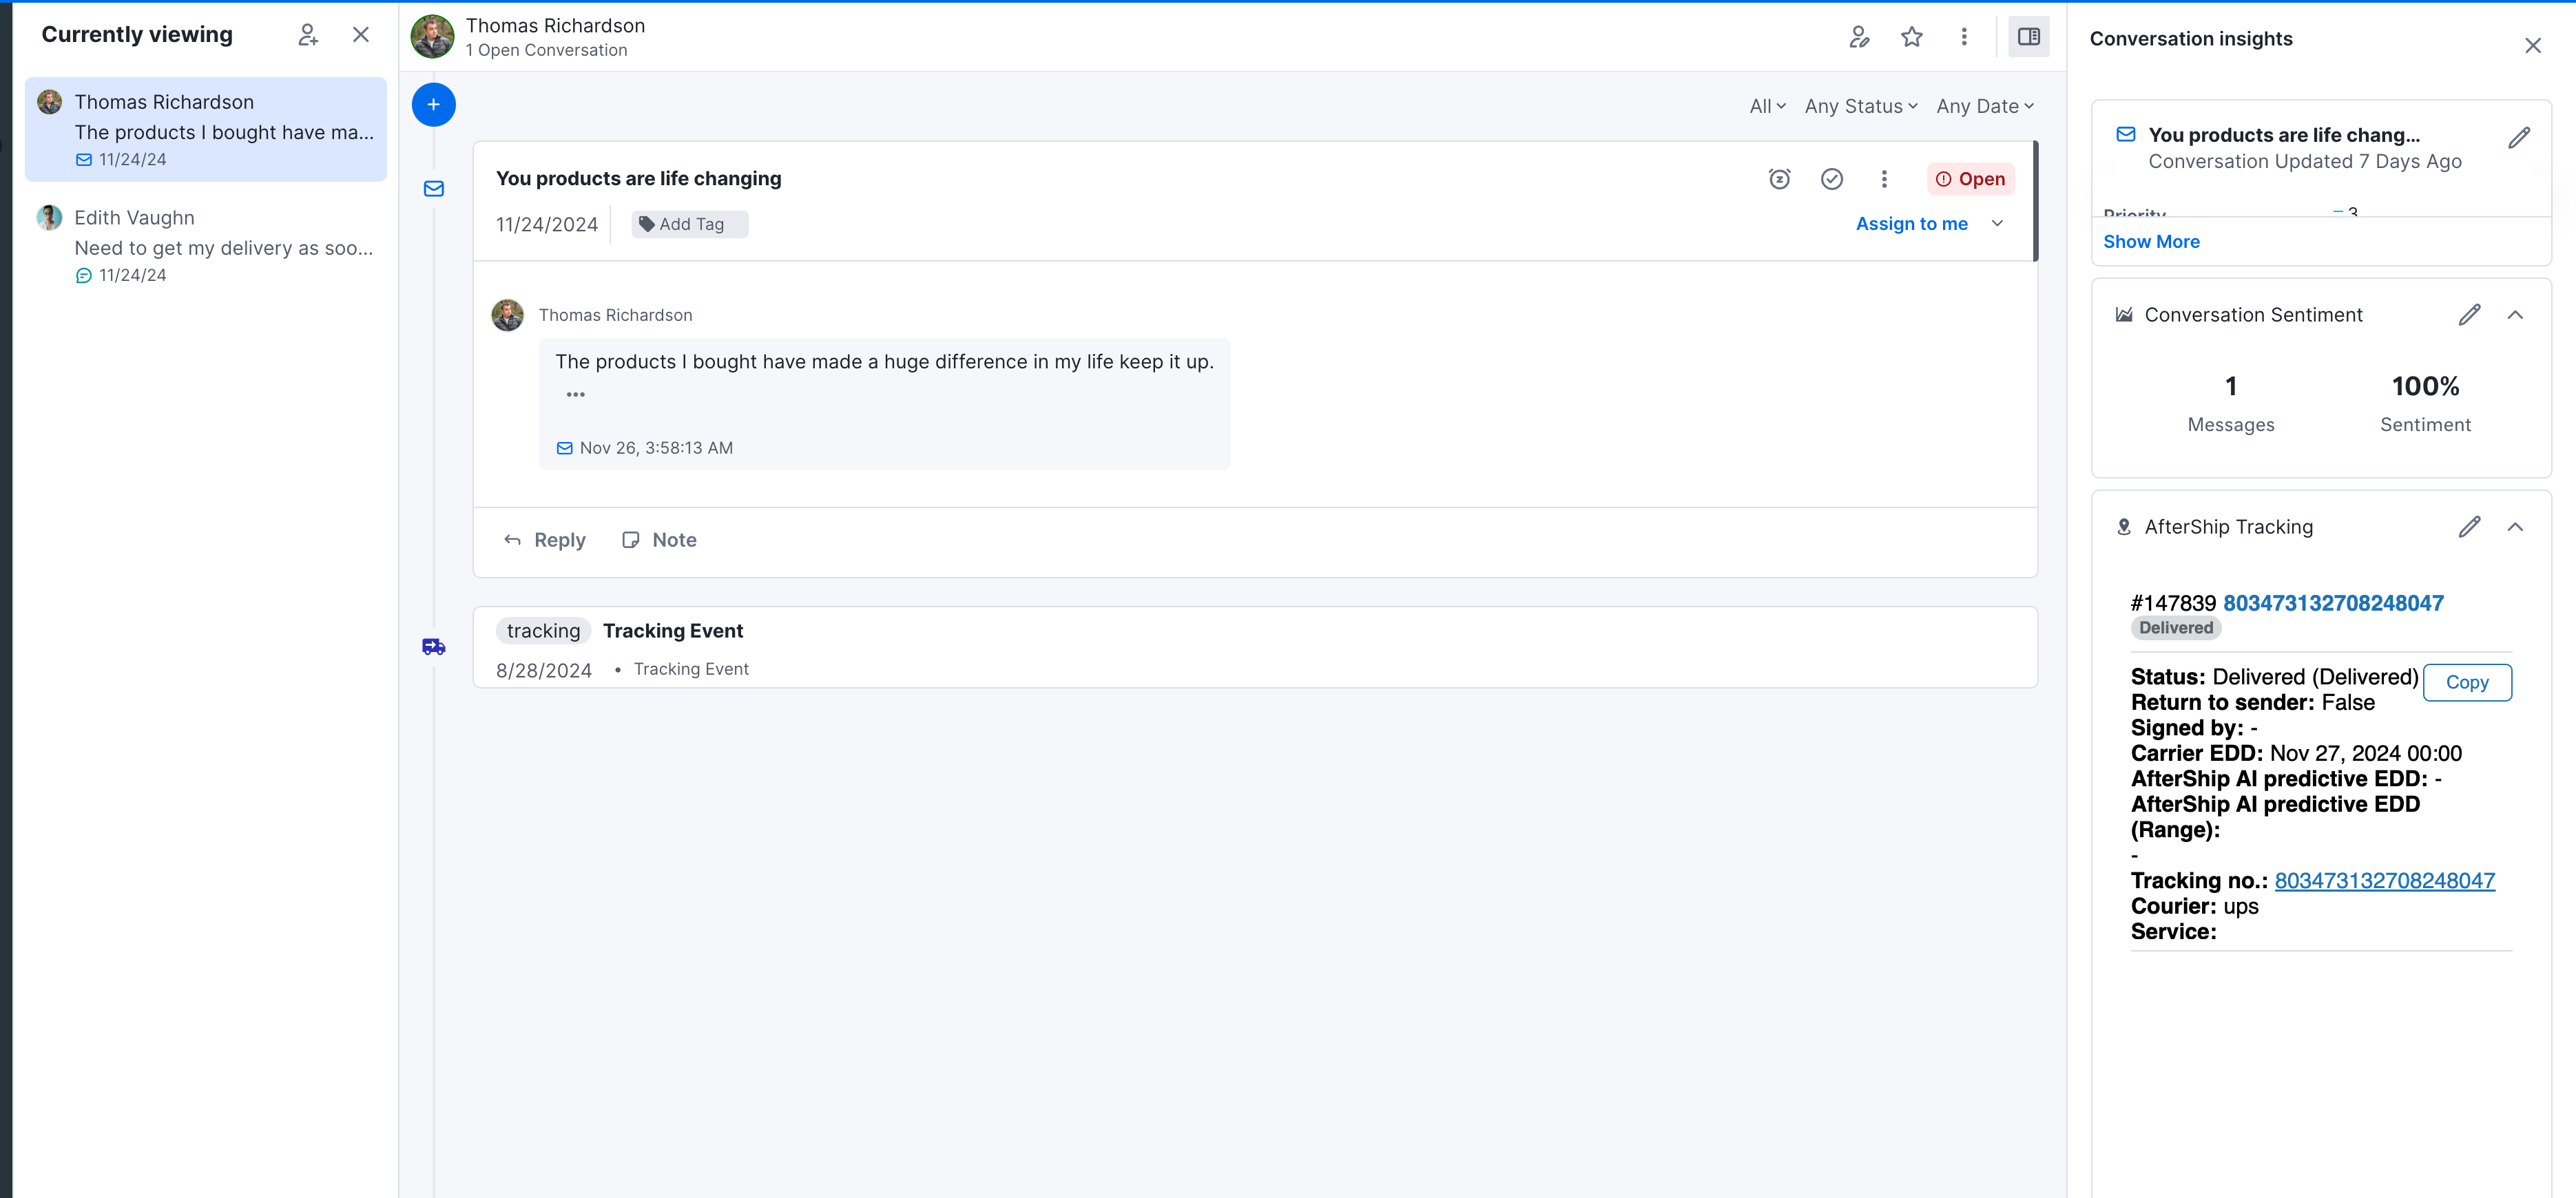Viewport: 2576px width, 1198px height.
Task: Star the Thomas Richardson conversation
Action: click(1912, 36)
